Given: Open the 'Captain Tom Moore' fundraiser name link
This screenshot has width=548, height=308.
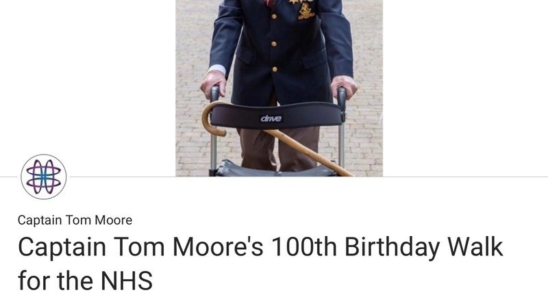Looking at the screenshot, I should tap(75, 220).
